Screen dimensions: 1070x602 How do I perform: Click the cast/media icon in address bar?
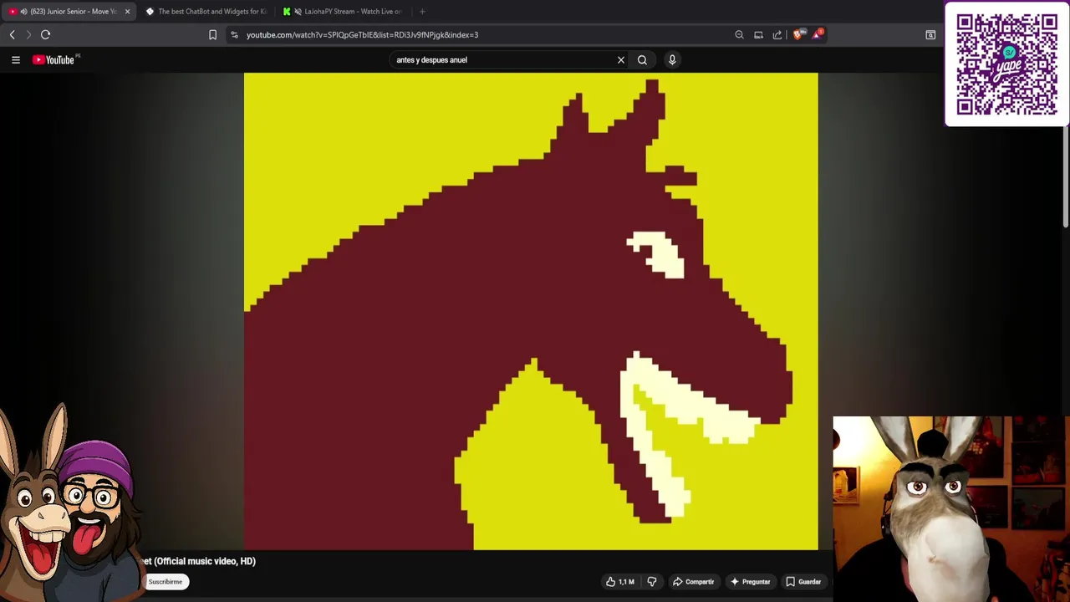tap(758, 34)
